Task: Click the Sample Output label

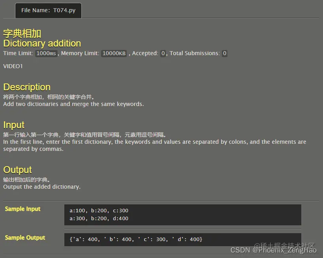Action: [x=25, y=238]
